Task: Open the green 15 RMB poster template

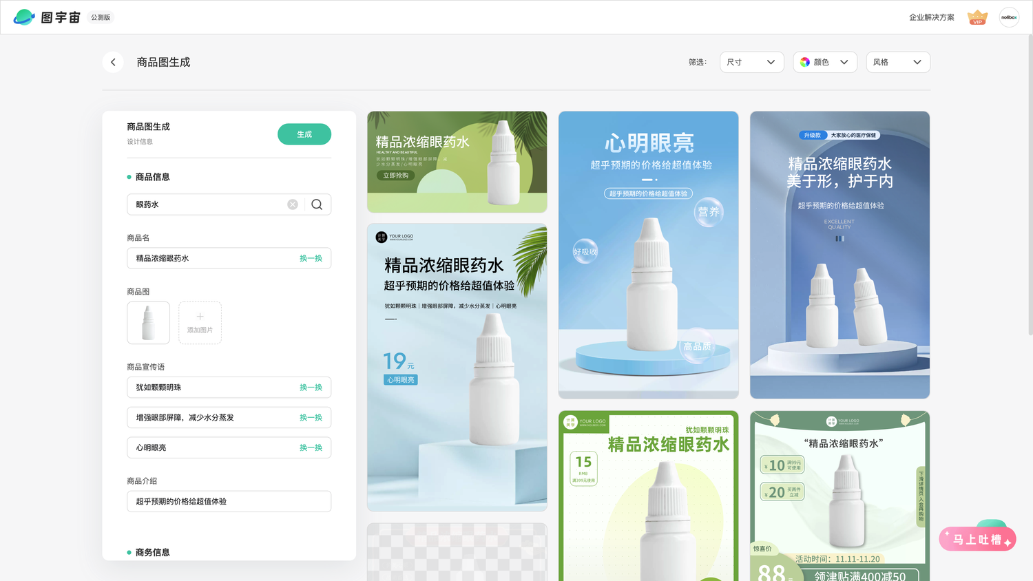Action: click(x=649, y=496)
